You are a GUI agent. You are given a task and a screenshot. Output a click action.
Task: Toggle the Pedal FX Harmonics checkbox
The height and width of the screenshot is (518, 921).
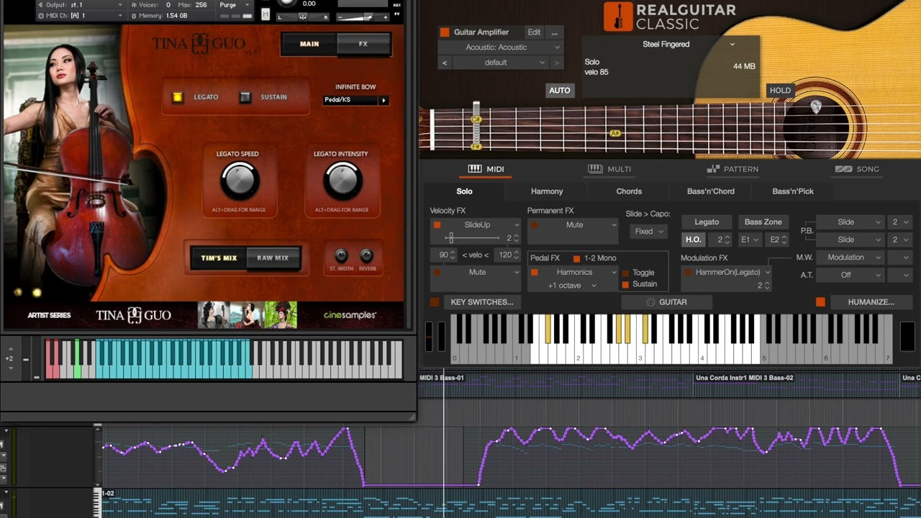(x=534, y=273)
